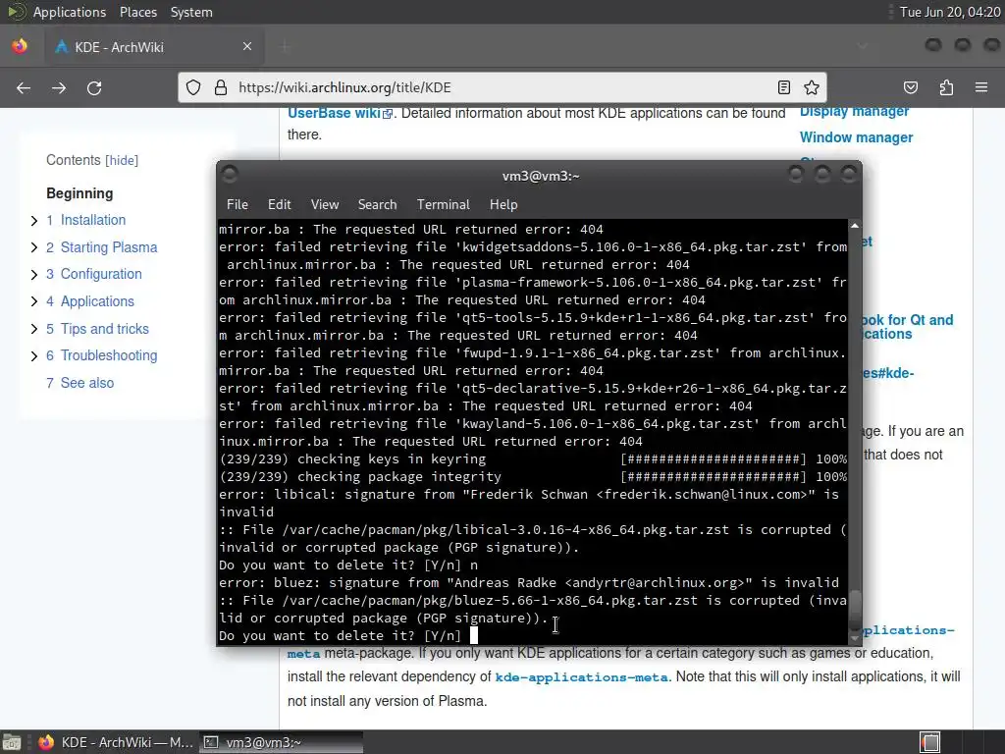Show site security padlock info

(221, 87)
